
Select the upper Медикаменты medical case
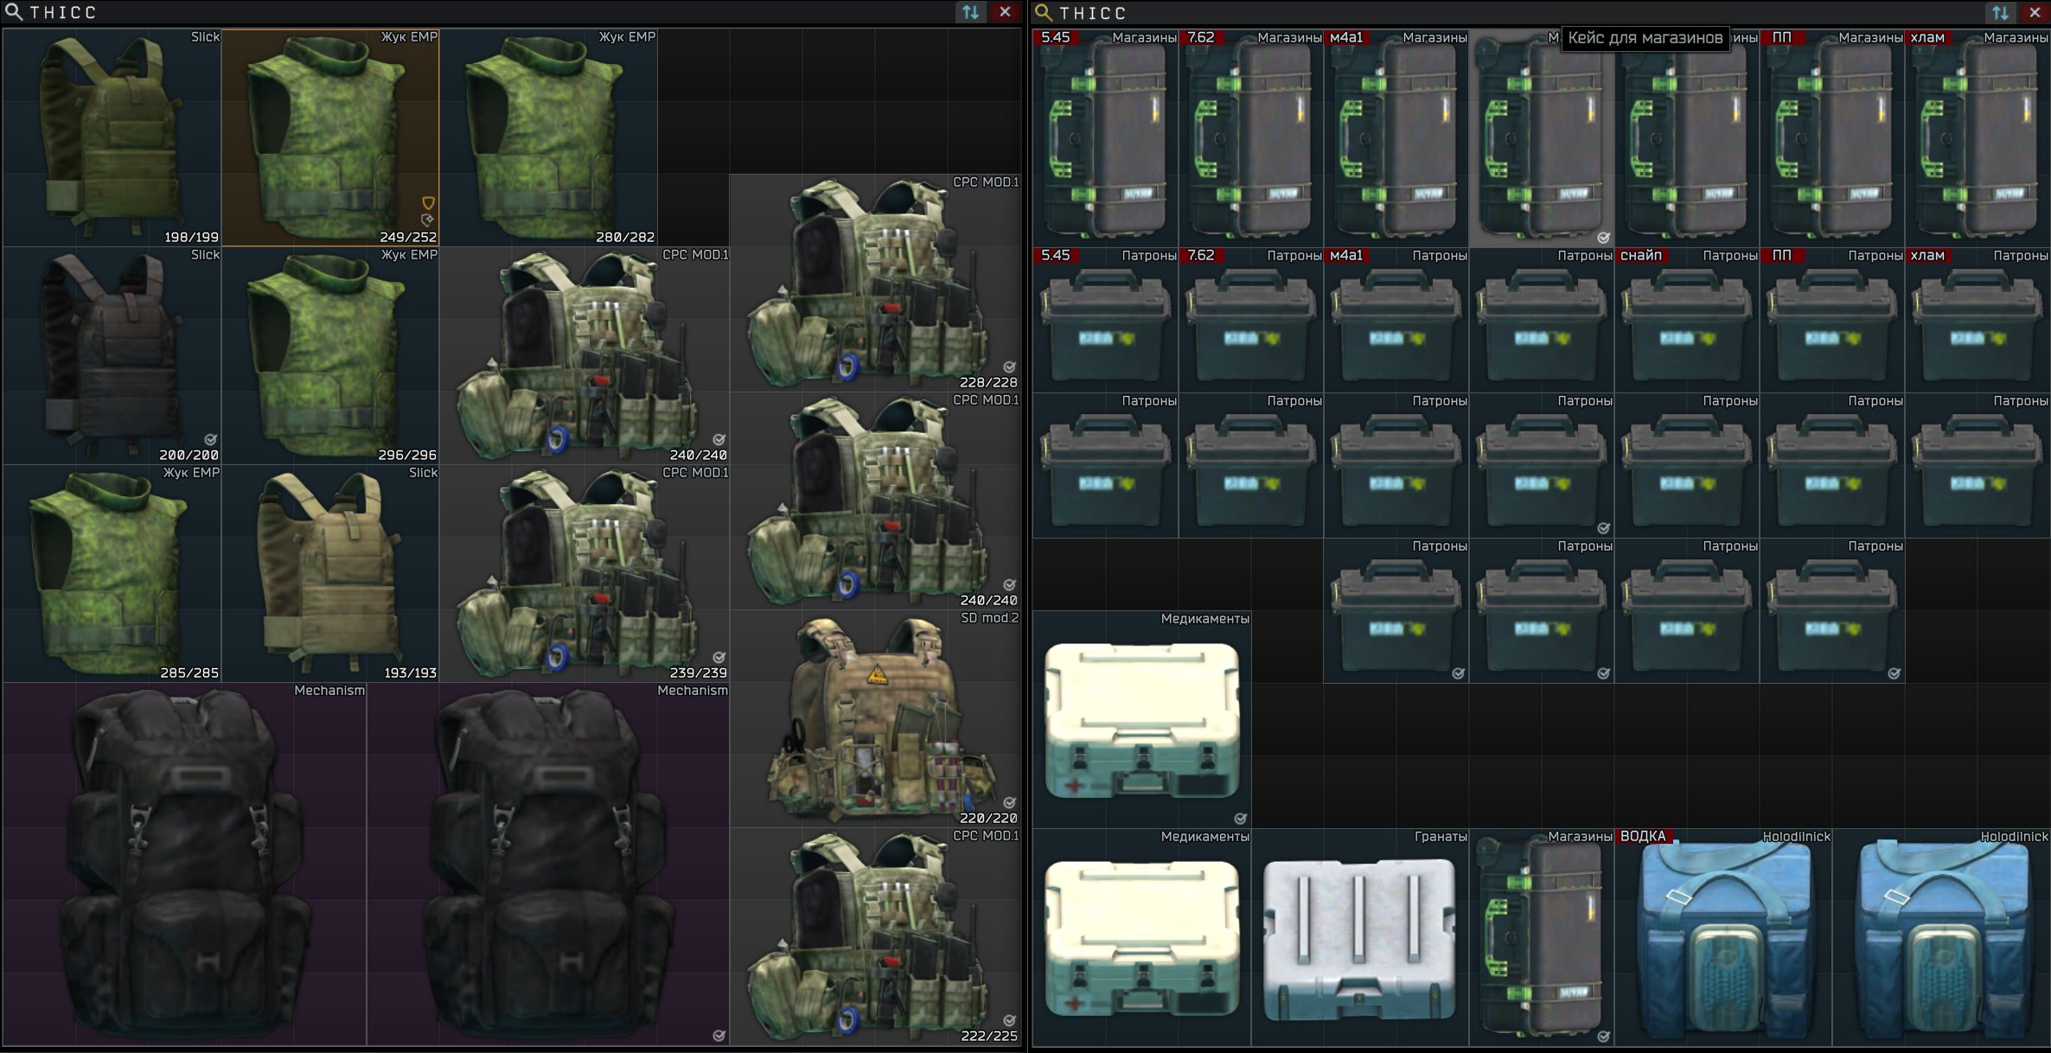pos(1141,719)
